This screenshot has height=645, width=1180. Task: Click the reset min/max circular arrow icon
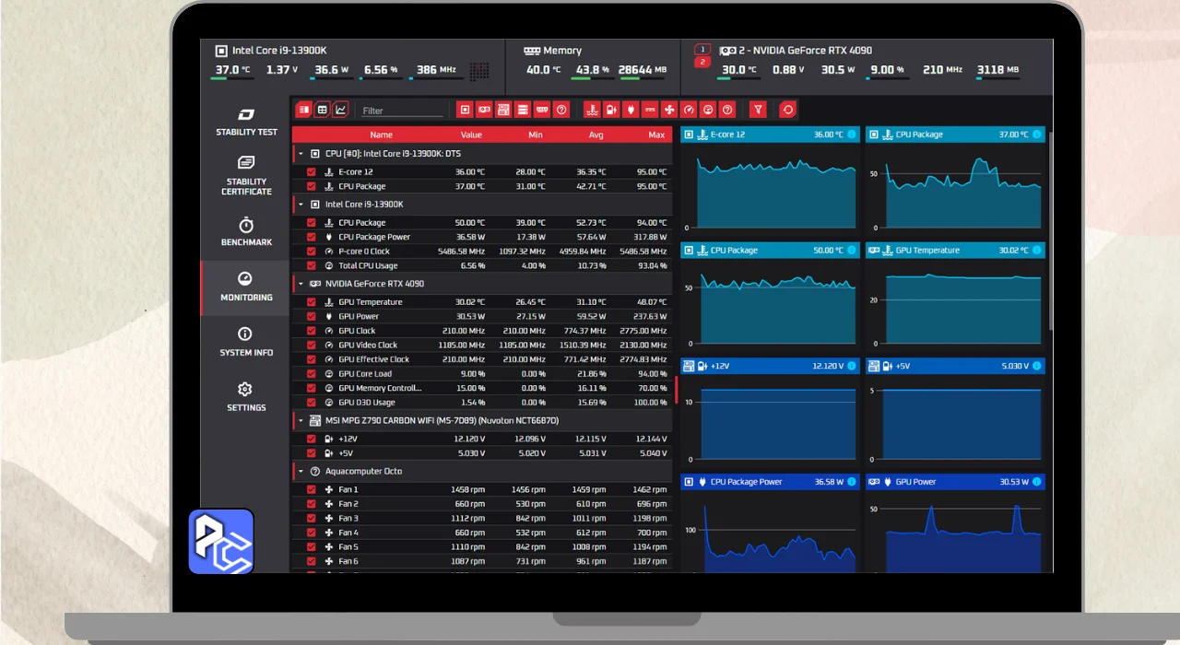pyautogui.click(x=787, y=110)
